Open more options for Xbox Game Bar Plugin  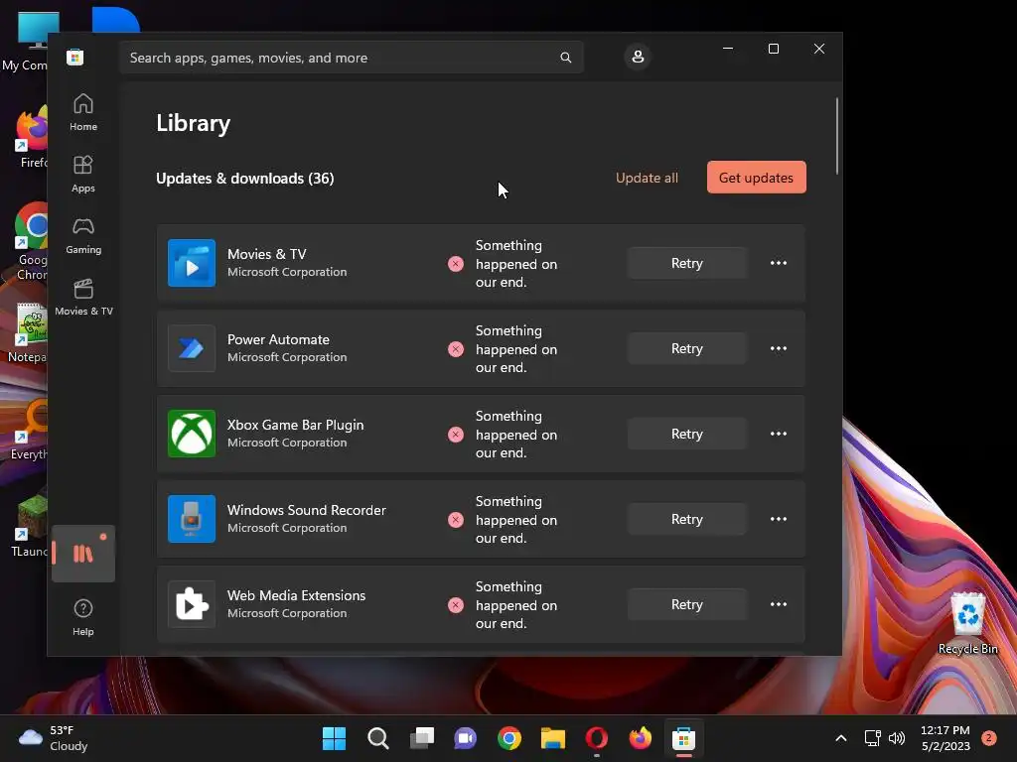779,434
